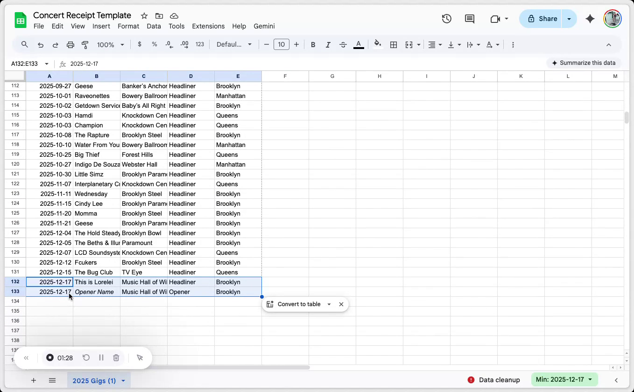Click Convert to table
Screen dimensions: 634x392
click(294, 304)
